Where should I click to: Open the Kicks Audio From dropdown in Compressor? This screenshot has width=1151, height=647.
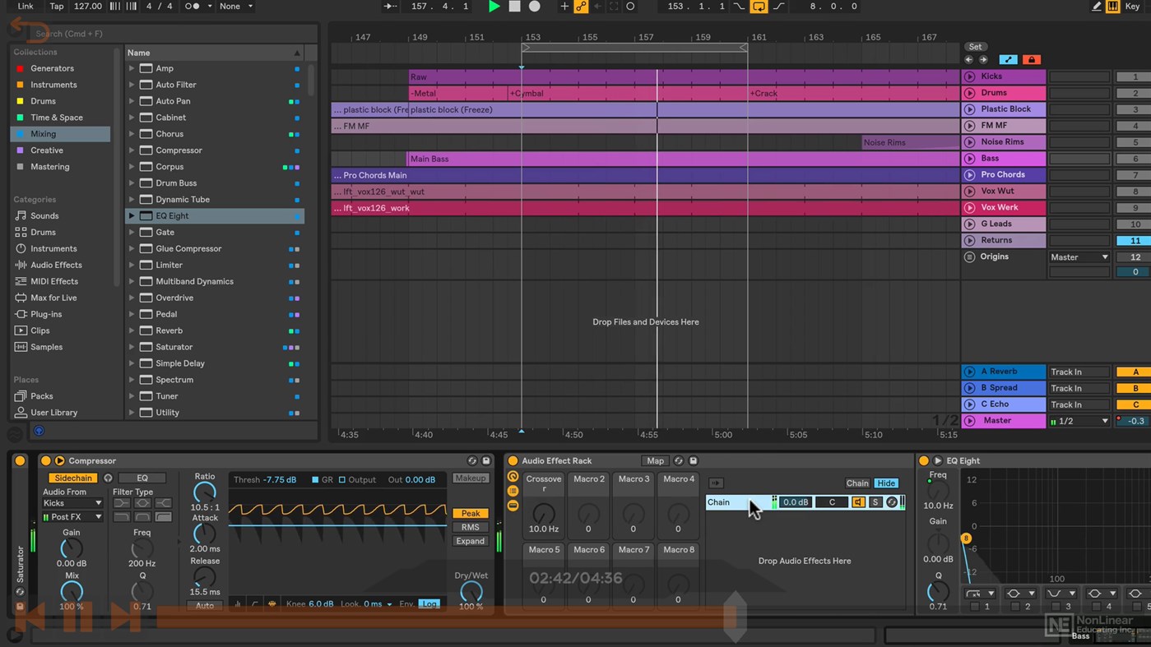click(x=72, y=502)
